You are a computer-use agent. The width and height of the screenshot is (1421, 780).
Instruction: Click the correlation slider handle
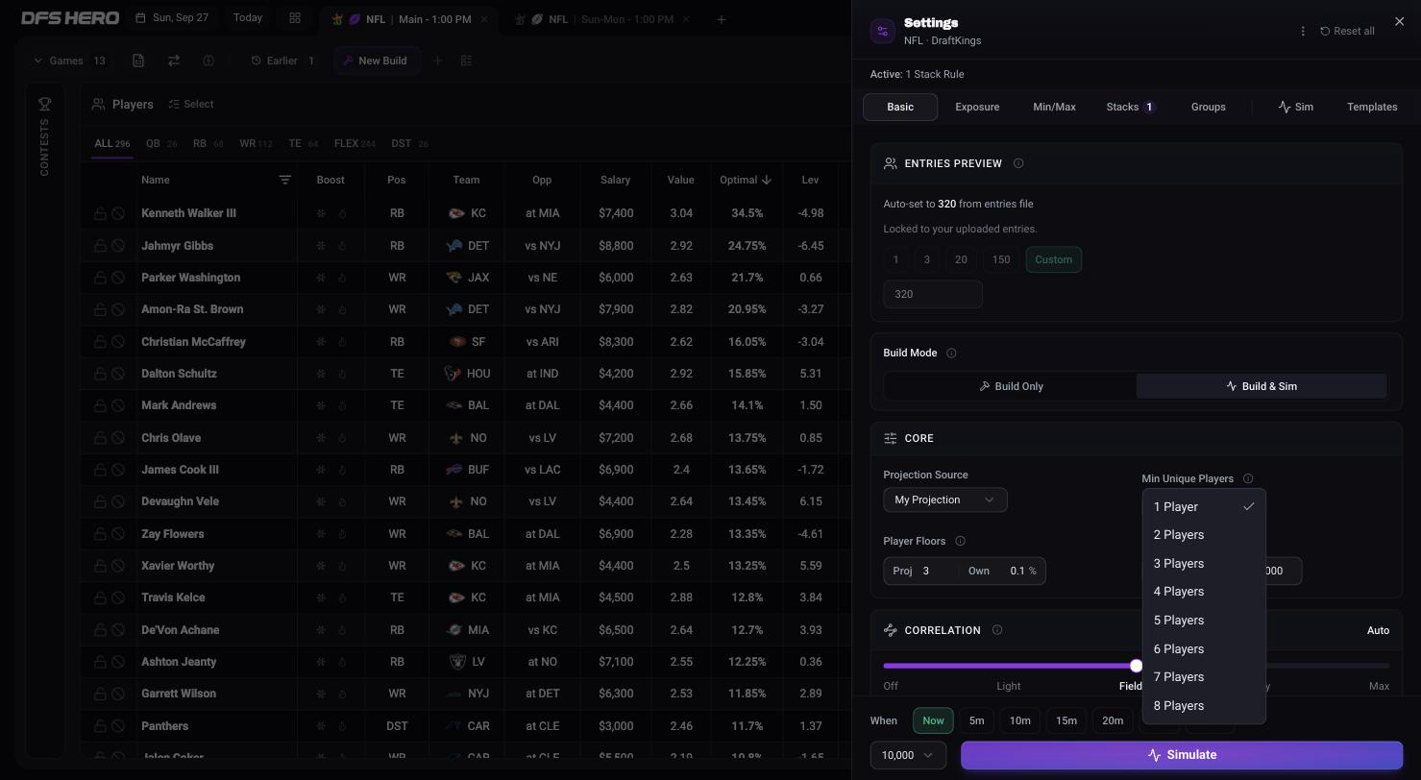point(1137,665)
